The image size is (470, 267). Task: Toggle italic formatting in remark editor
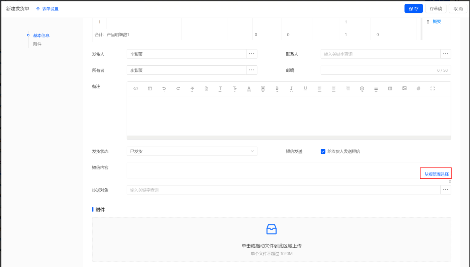point(291,89)
